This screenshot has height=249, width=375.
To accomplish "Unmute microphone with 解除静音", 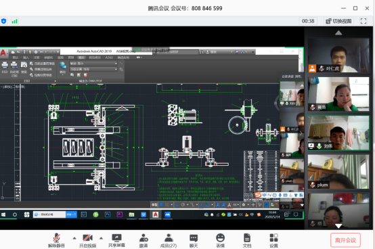I will click(56, 240).
